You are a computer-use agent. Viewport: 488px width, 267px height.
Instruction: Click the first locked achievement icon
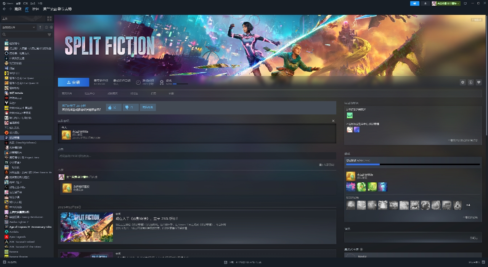pos(351,205)
